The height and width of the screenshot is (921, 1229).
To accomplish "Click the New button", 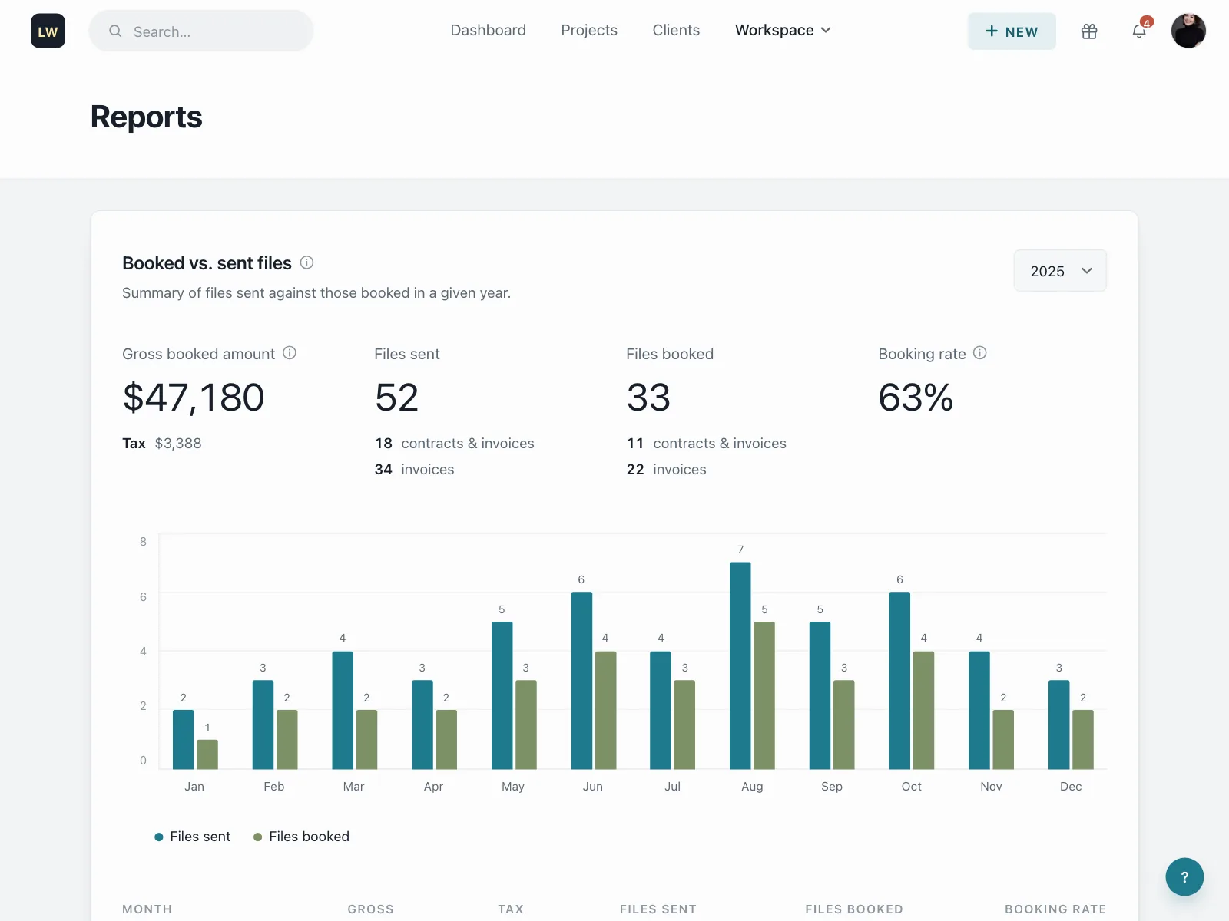I will tap(1012, 31).
